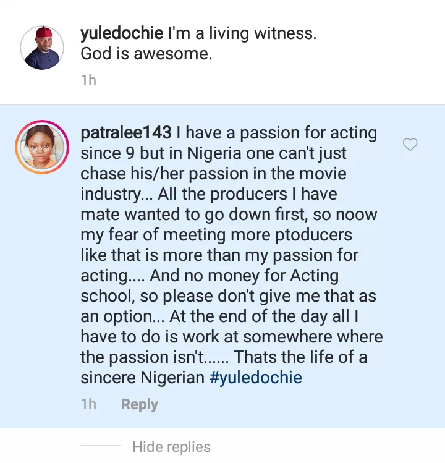Open the patralee143 username profile link
This screenshot has width=445, height=463.
pos(126,133)
